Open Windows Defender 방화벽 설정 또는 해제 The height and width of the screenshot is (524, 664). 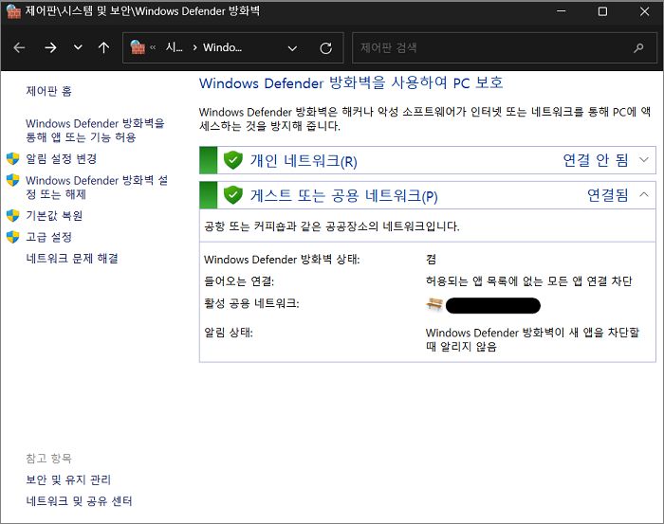96,187
